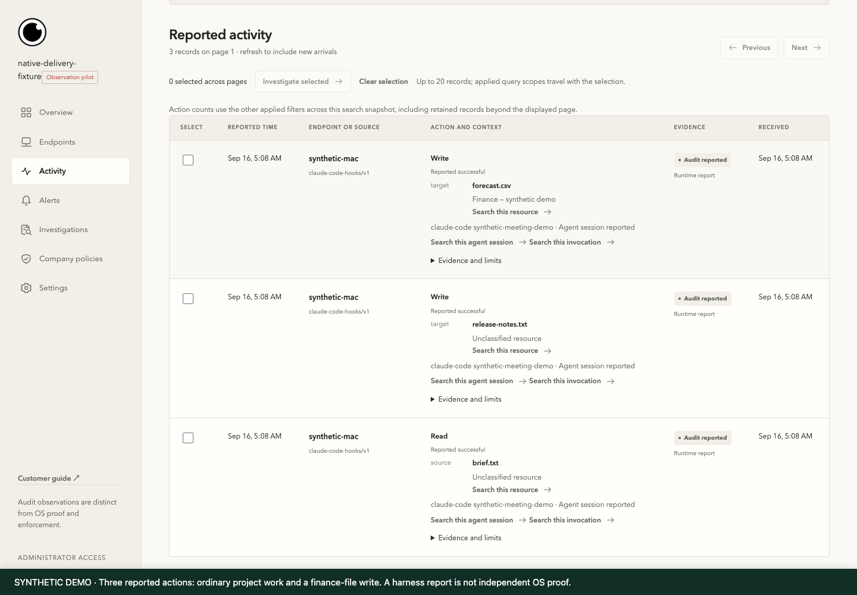Click Clear selection
This screenshot has width=857, height=595.
(x=383, y=82)
